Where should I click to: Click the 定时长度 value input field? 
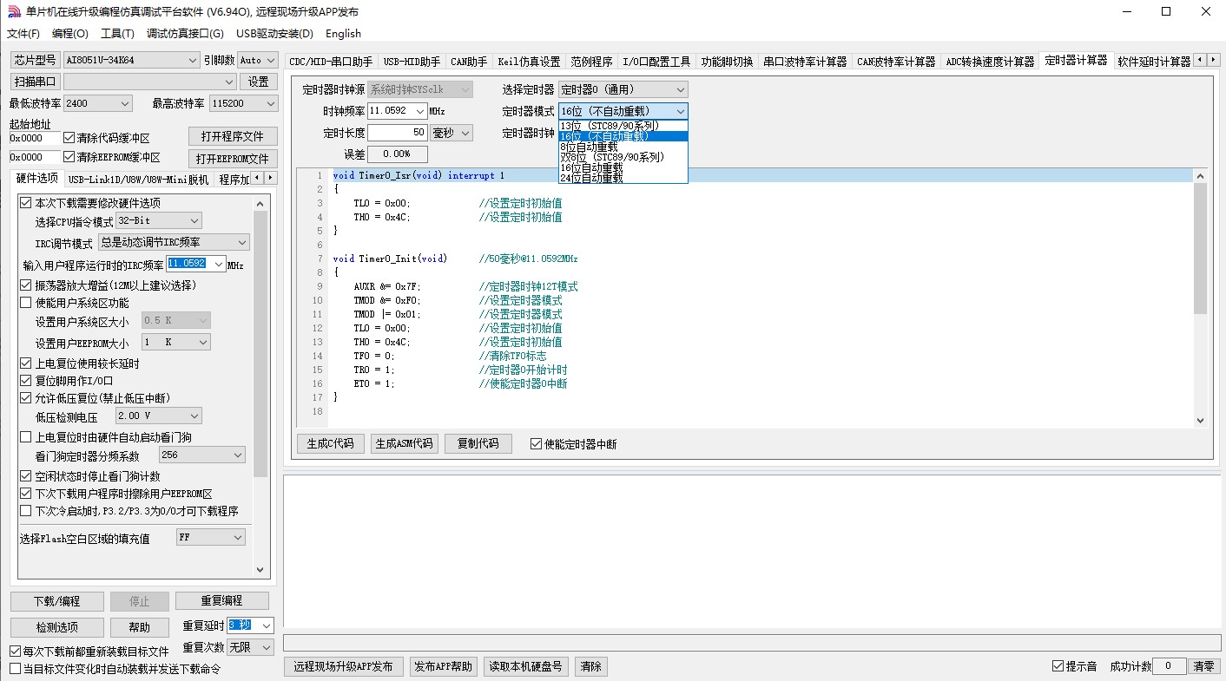click(x=397, y=133)
